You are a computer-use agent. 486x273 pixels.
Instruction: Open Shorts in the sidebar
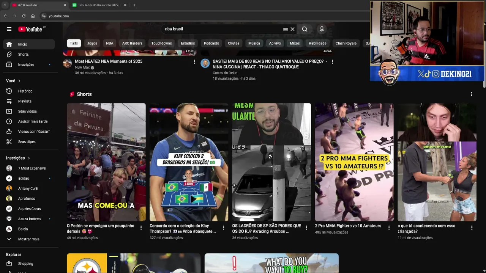coord(29,55)
